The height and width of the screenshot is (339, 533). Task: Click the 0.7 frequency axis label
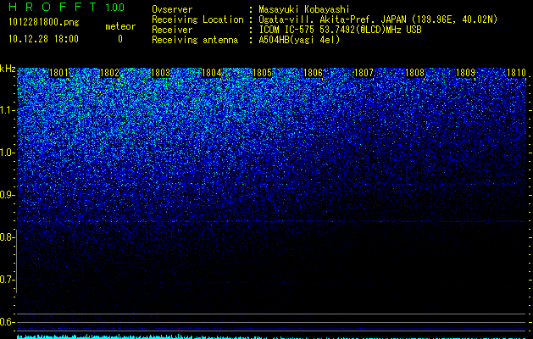click(x=7, y=280)
